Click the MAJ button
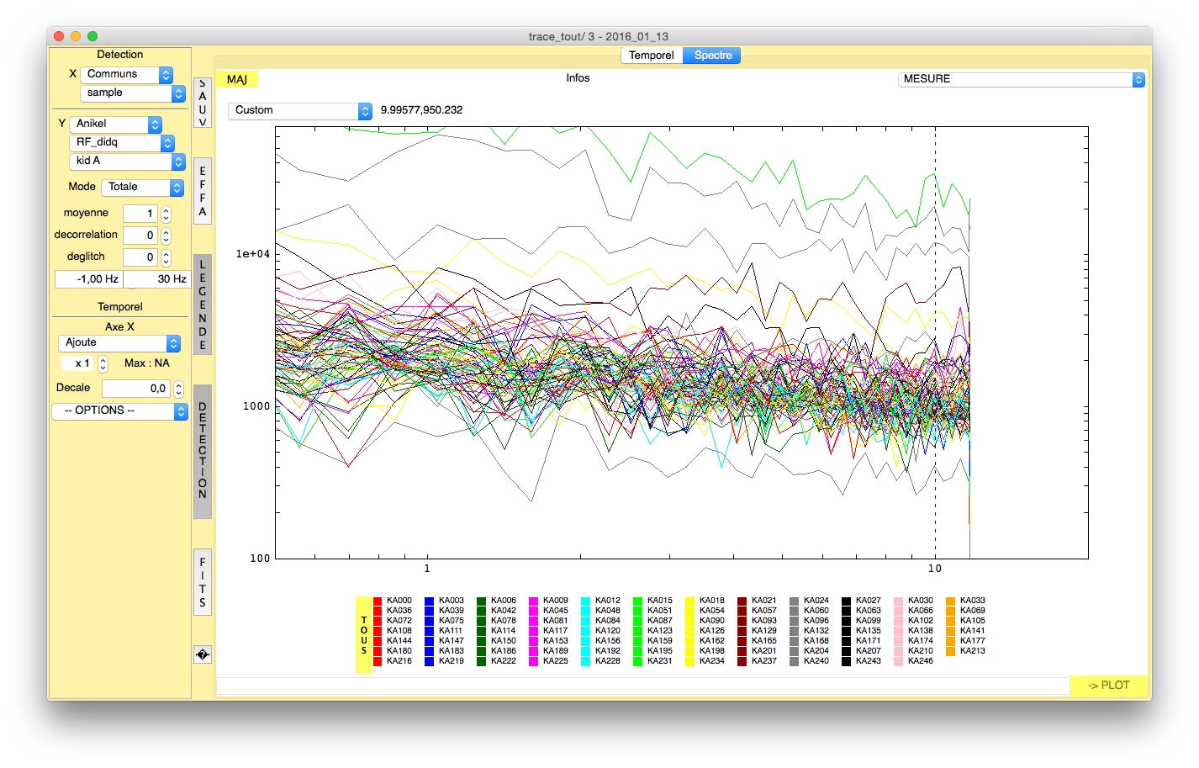1199x768 pixels. point(237,79)
